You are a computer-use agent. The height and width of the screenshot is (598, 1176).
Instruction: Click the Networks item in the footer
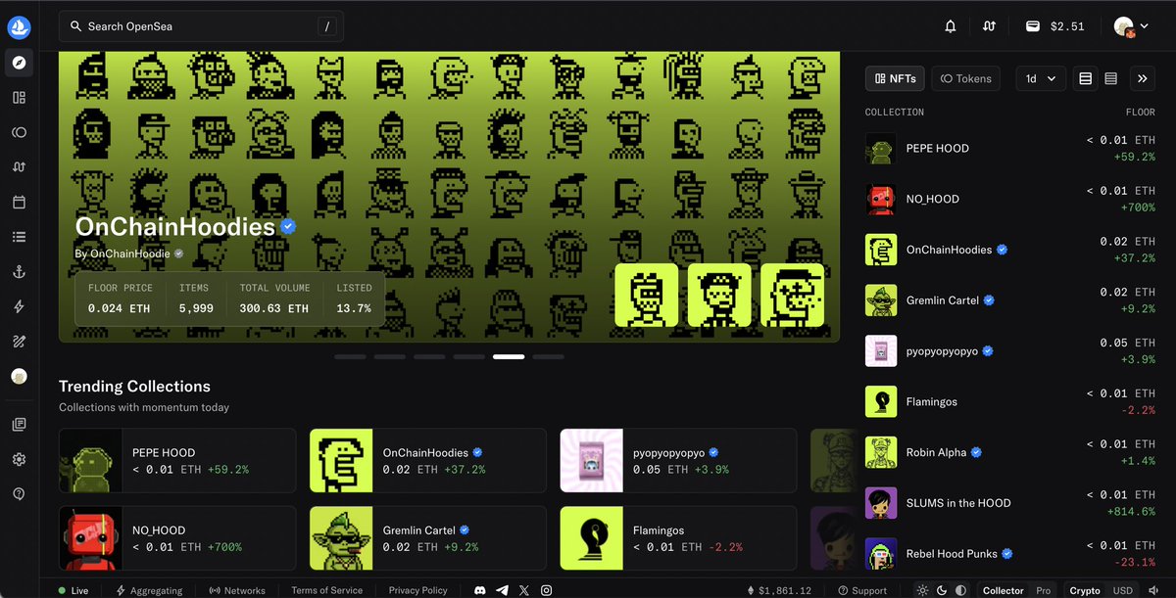tap(237, 590)
